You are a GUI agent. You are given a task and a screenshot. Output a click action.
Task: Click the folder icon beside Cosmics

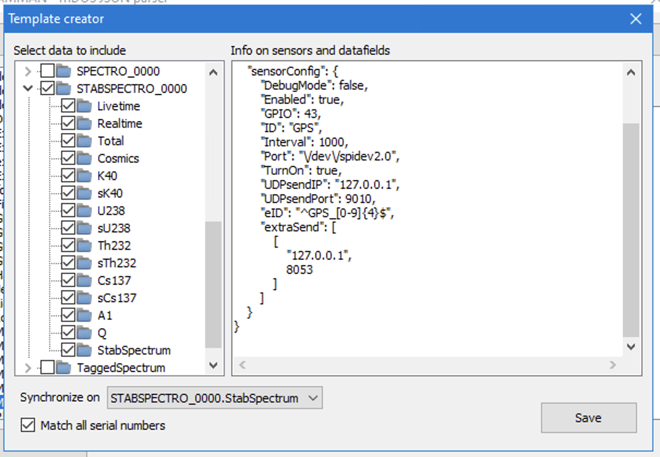tap(85, 159)
